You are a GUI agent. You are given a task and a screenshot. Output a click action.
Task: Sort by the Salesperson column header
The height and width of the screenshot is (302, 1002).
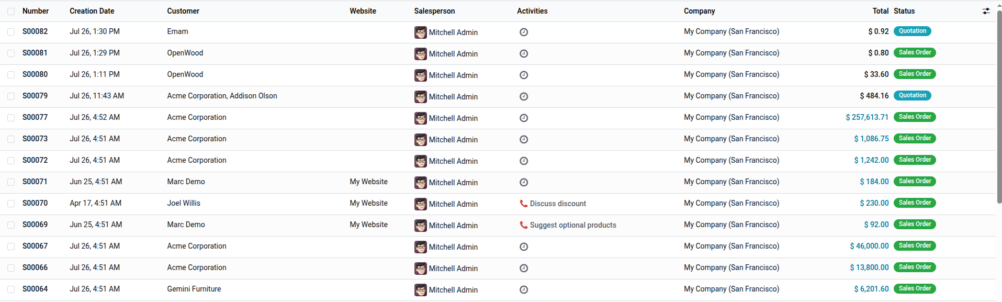[x=434, y=11]
